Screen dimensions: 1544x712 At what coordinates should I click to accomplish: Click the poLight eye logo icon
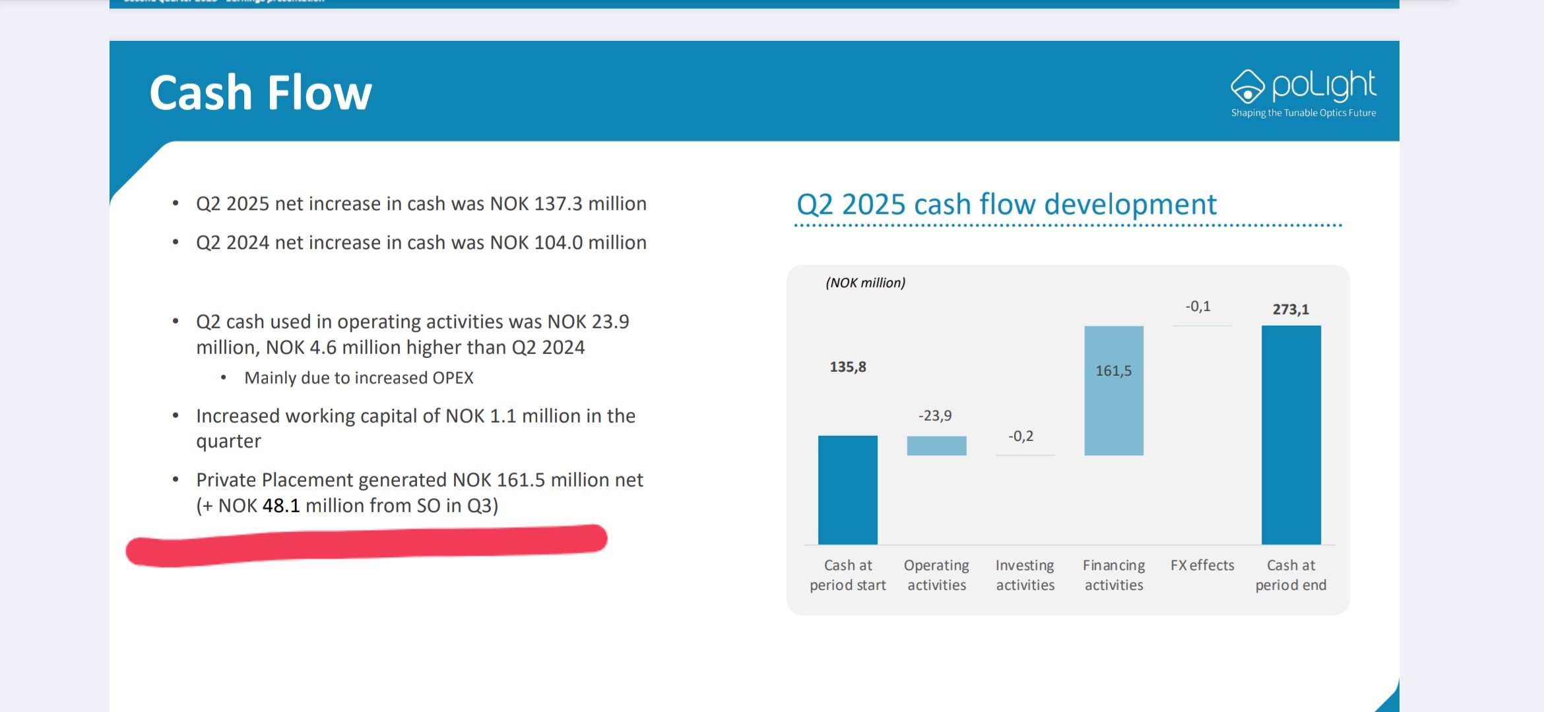point(1247,87)
